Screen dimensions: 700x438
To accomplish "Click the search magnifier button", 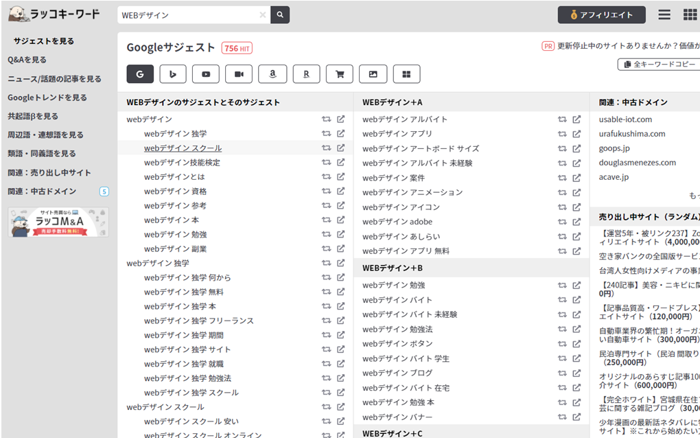I will pyautogui.click(x=280, y=14).
